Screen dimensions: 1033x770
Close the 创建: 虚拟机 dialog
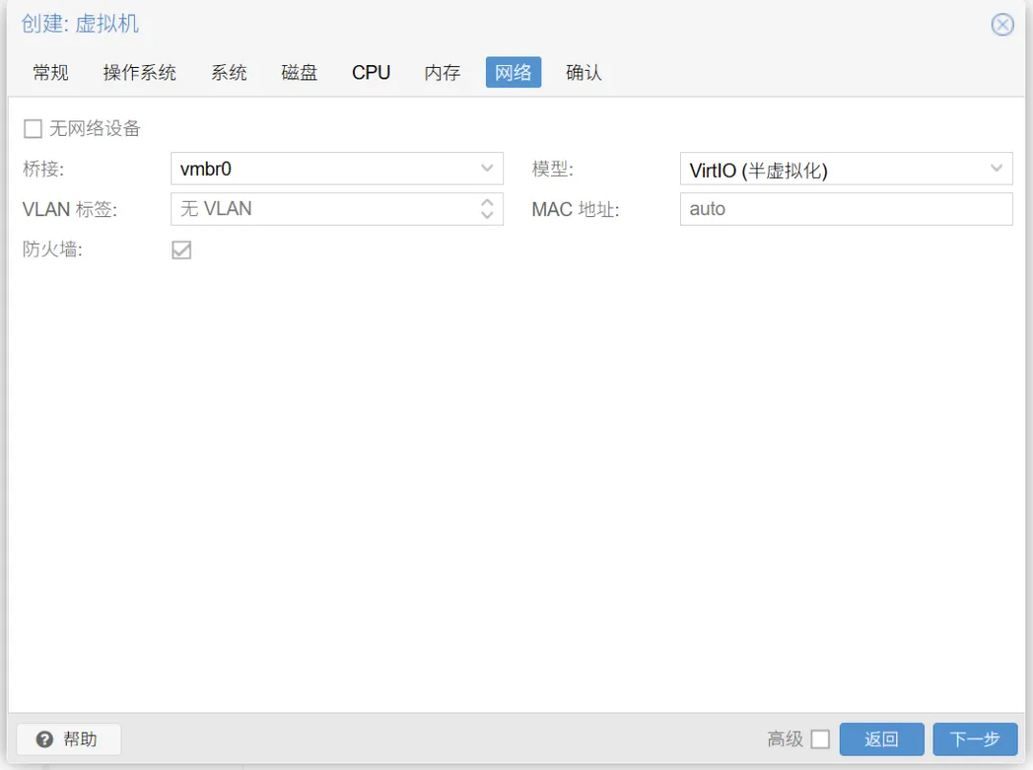click(1002, 25)
